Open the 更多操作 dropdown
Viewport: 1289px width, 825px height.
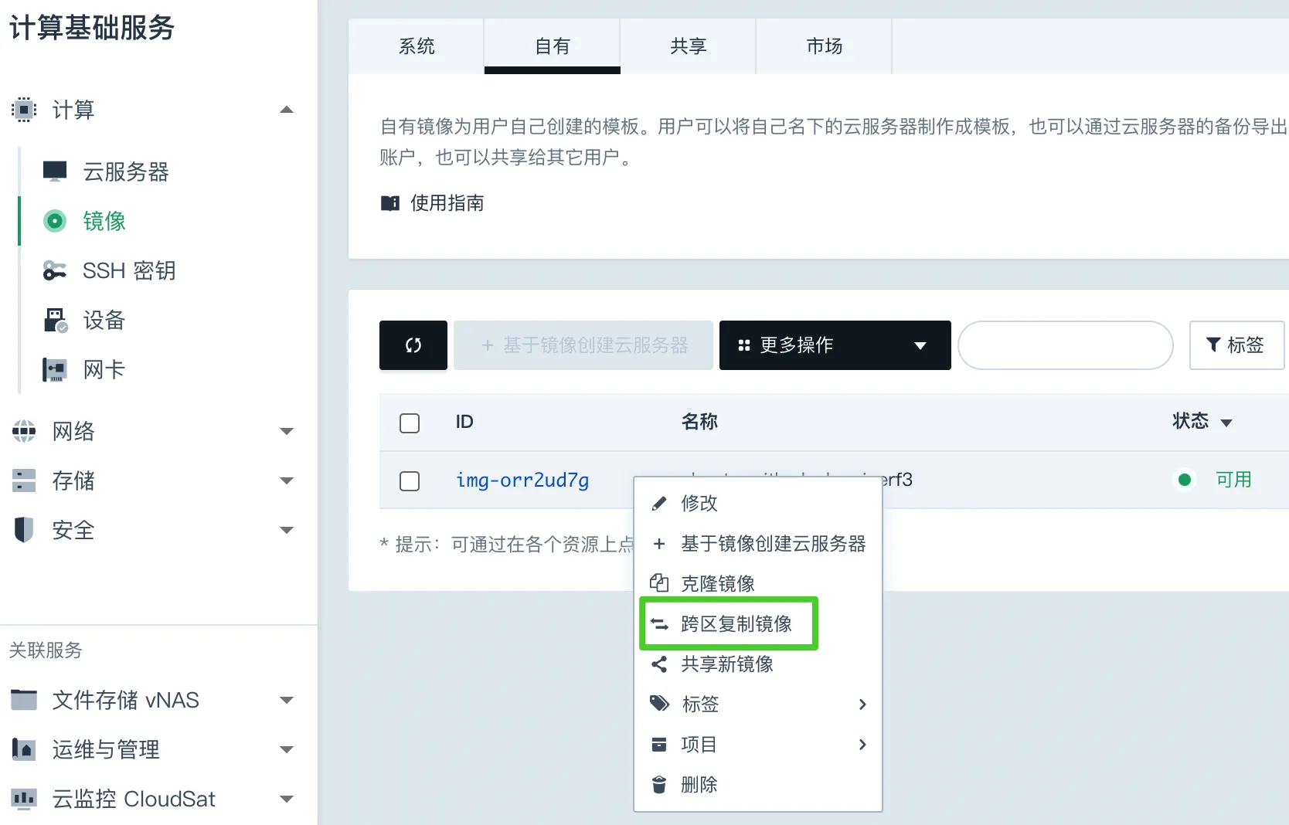click(x=835, y=345)
